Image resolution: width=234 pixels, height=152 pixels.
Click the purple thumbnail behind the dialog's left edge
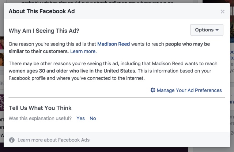1,103
